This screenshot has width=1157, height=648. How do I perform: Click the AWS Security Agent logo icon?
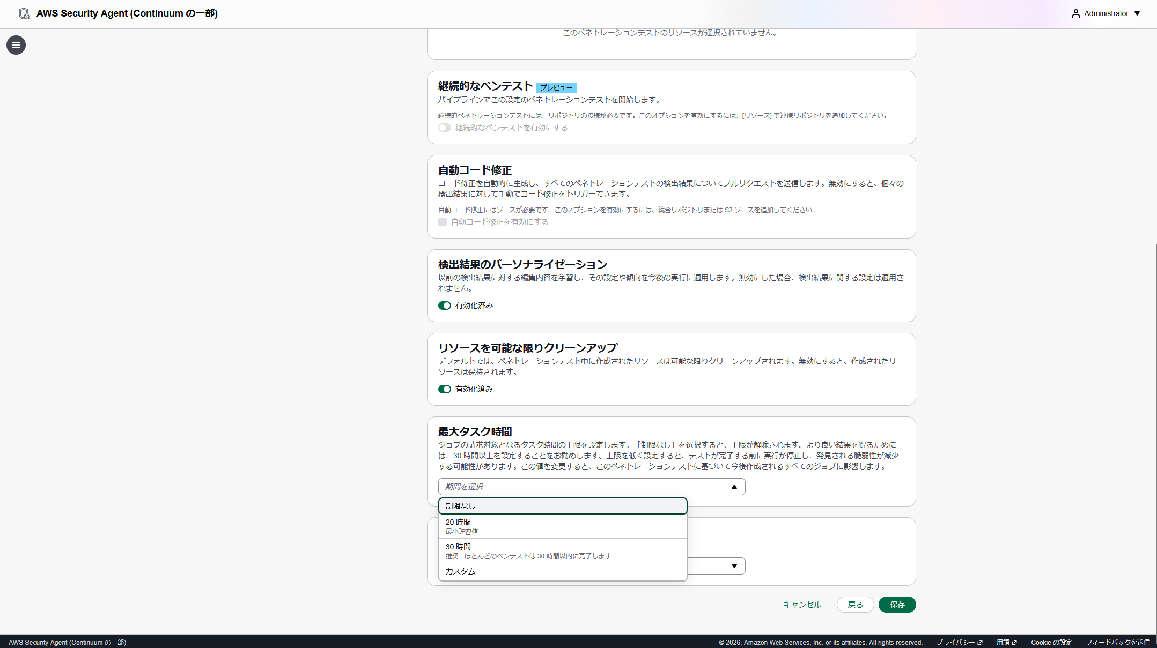tap(24, 13)
